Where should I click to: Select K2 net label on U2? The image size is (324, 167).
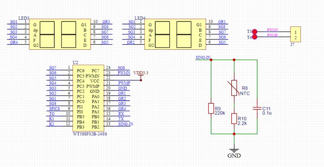point(51,124)
